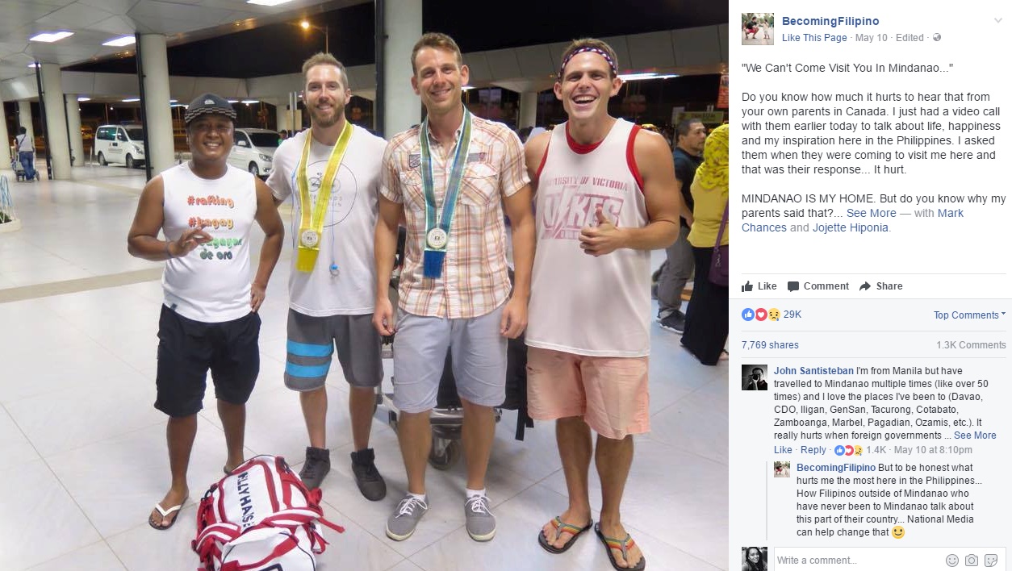Screen dimensions: 1012x571
Task: Expand See More in John's comment
Action: [x=975, y=436]
